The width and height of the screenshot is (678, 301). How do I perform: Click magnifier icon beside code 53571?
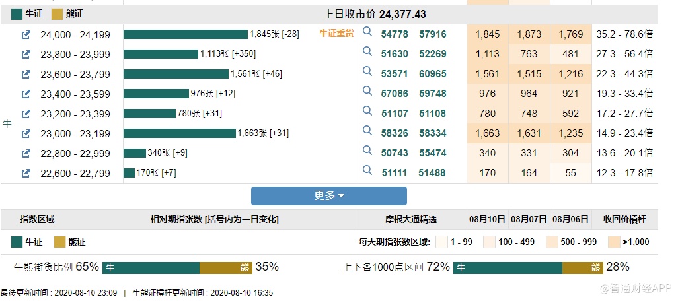point(367,71)
